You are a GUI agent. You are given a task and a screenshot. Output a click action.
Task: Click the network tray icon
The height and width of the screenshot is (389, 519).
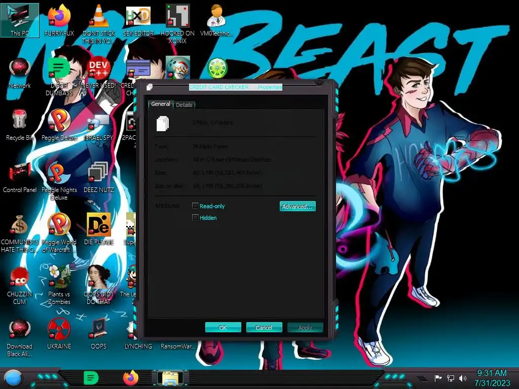451,378
